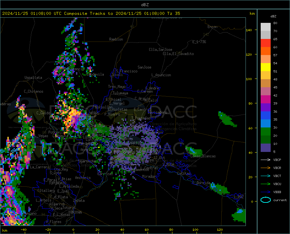Click the Gltallary map label

point(46,191)
